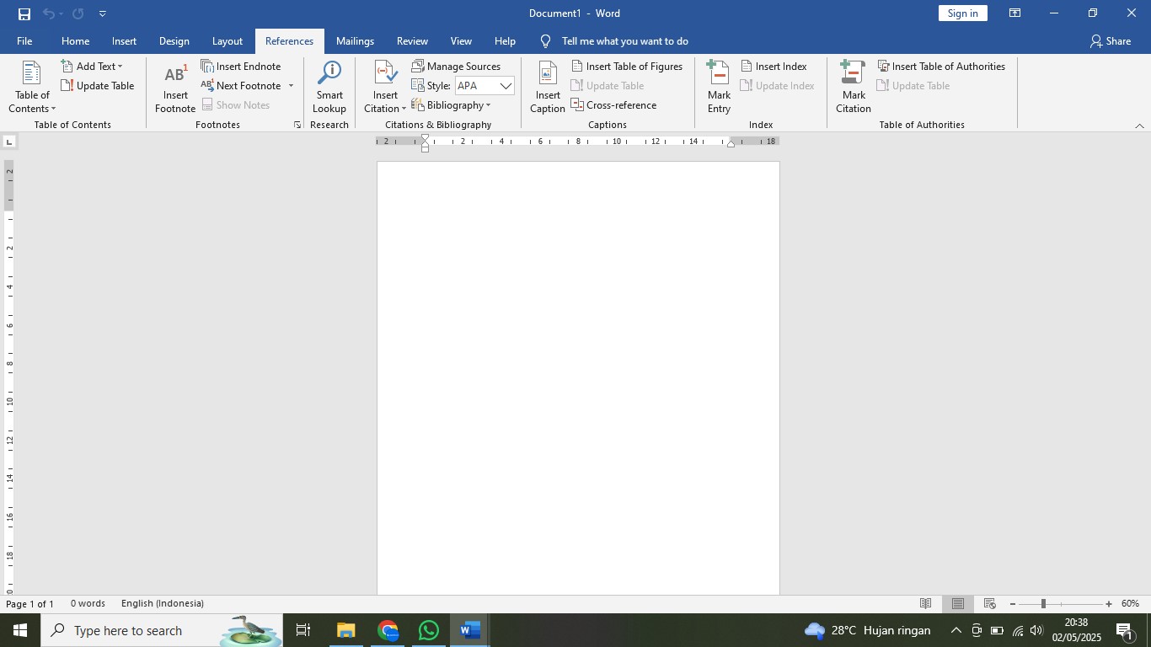Click Mark Entry in the Index group
The width and height of the screenshot is (1151, 647).
[718, 84]
